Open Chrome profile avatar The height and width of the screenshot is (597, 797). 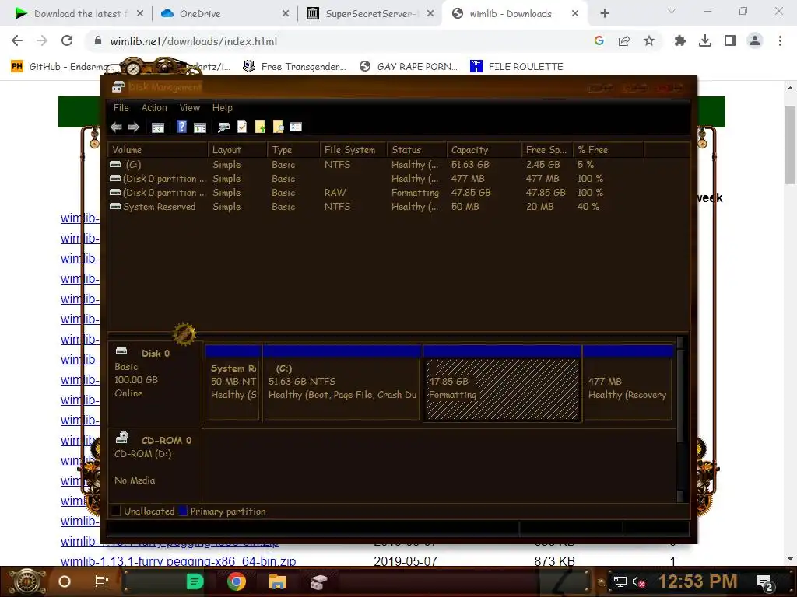click(755, 40)
